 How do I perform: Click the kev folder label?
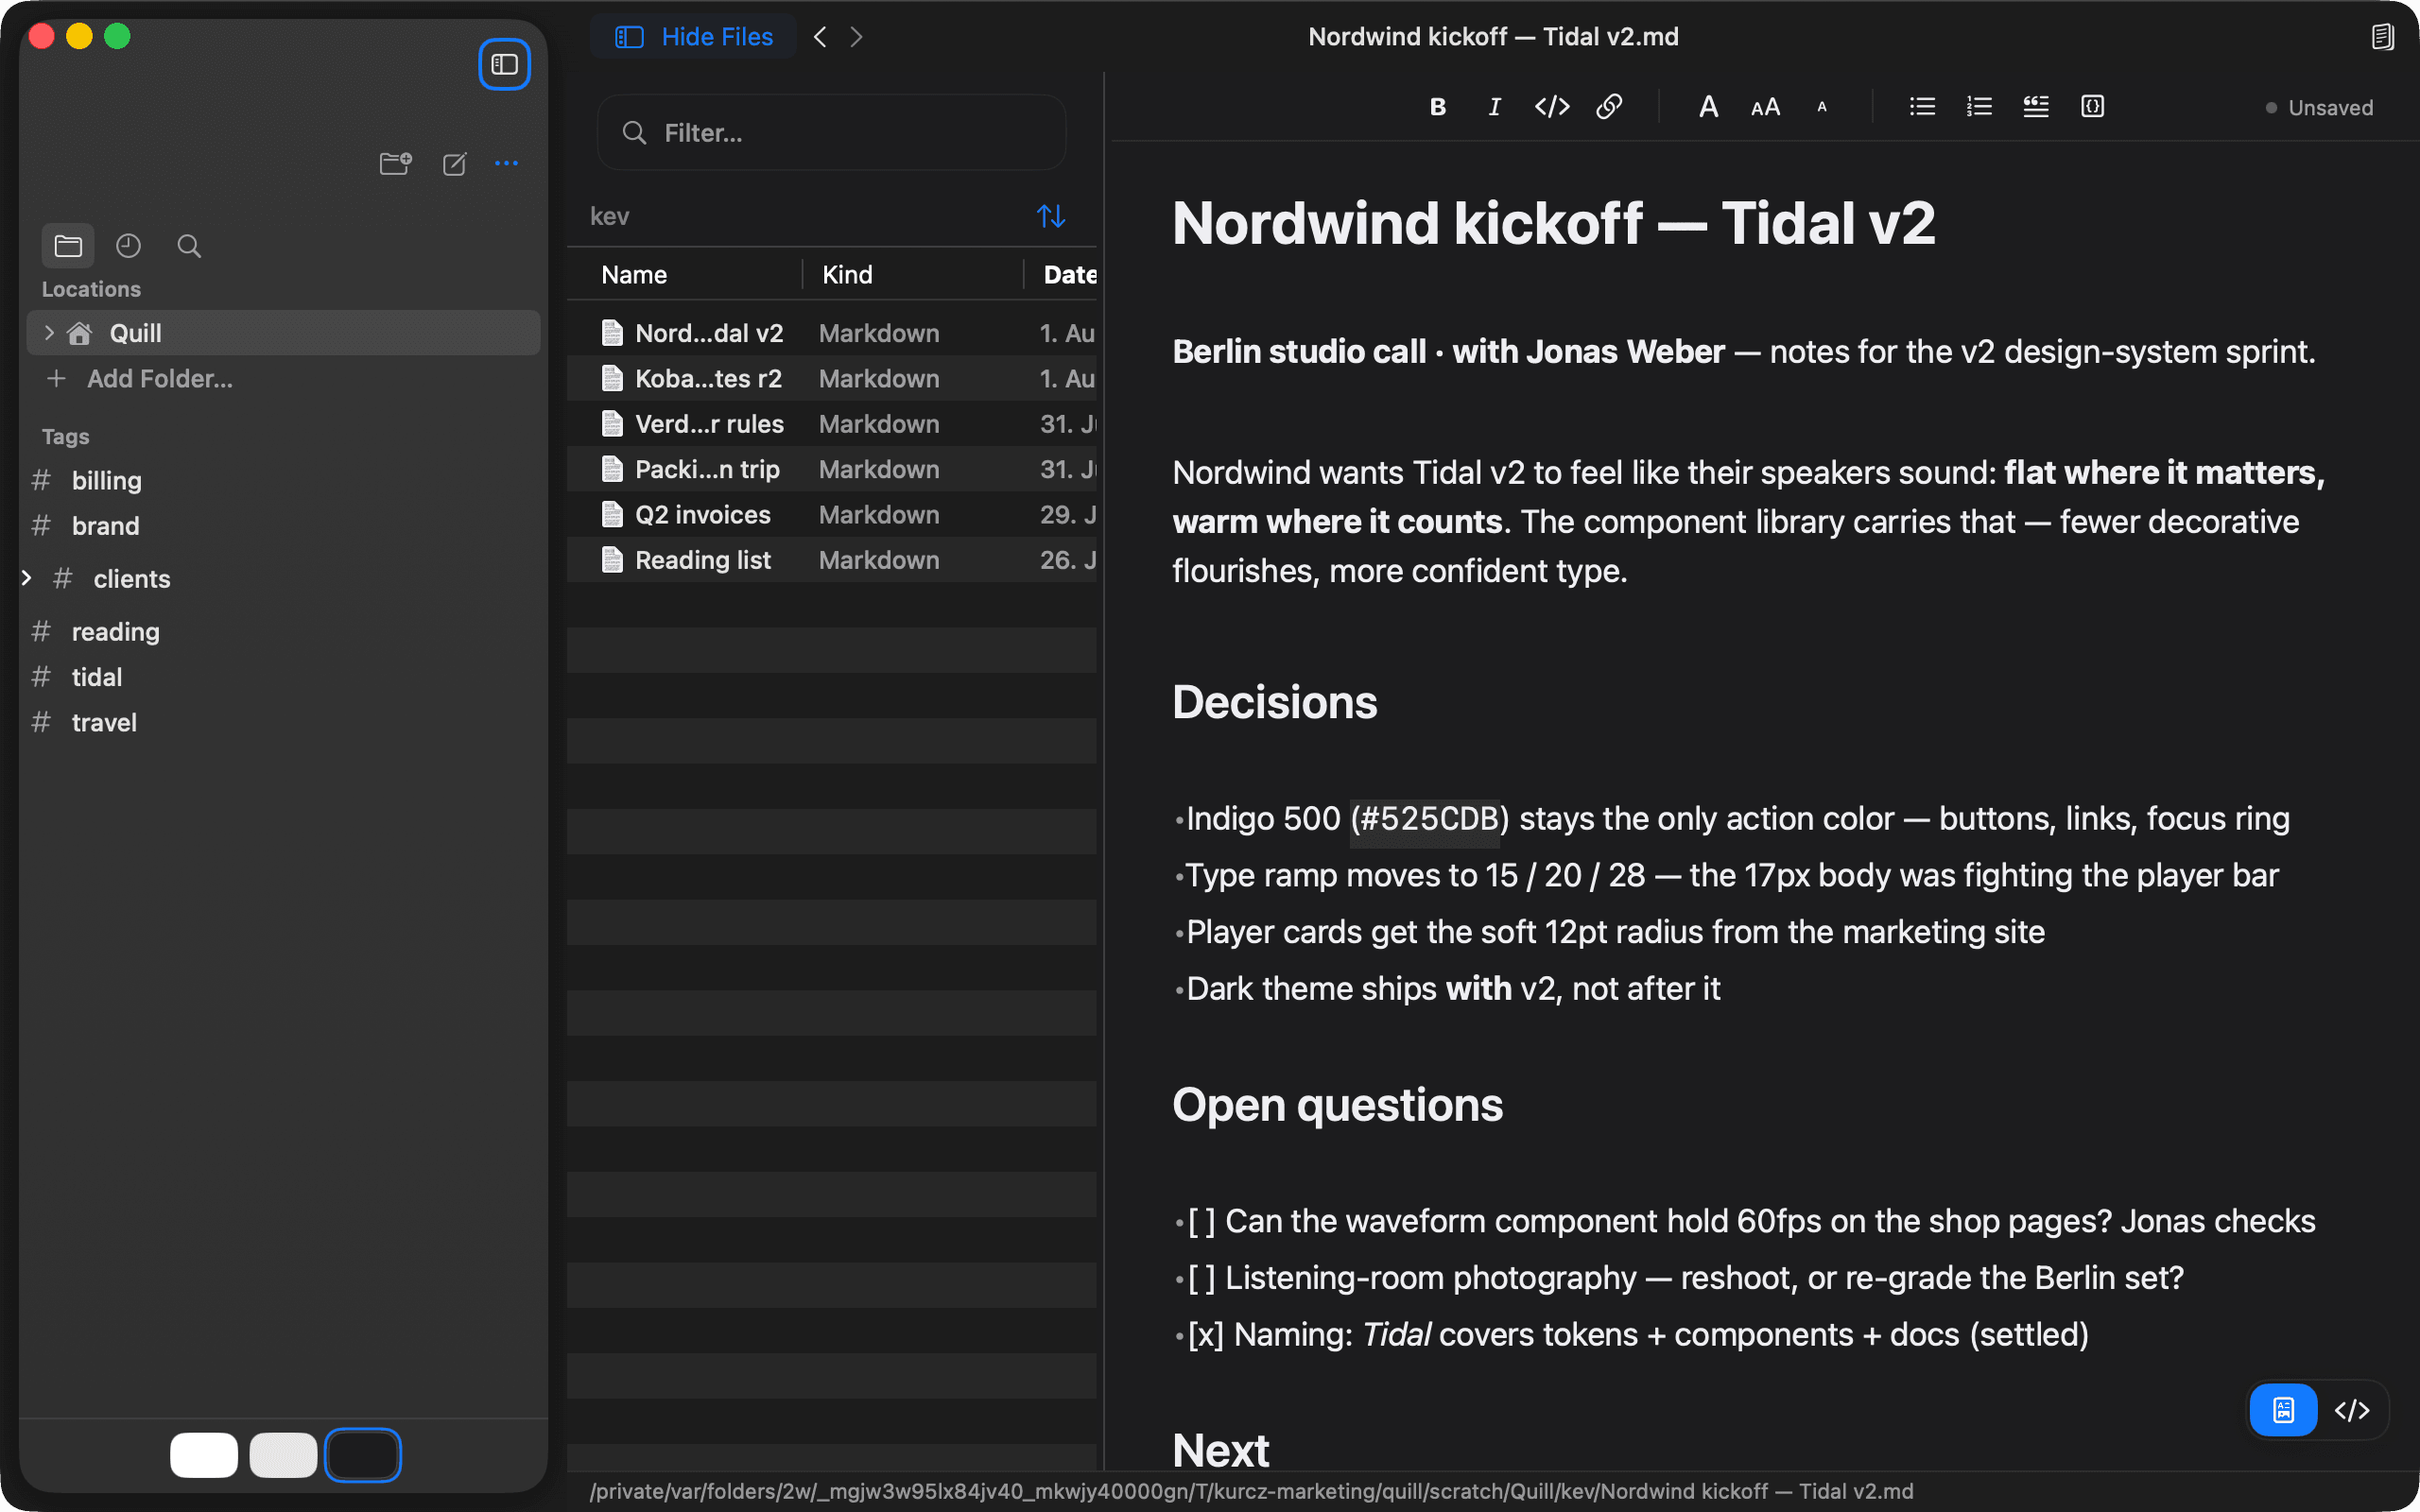(609, 217)
